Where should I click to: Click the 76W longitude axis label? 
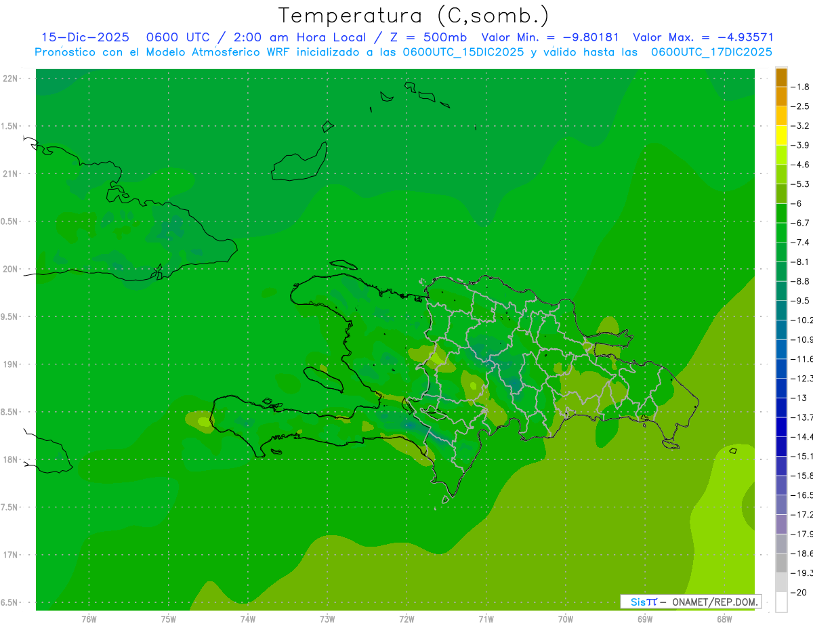point(89,619)
